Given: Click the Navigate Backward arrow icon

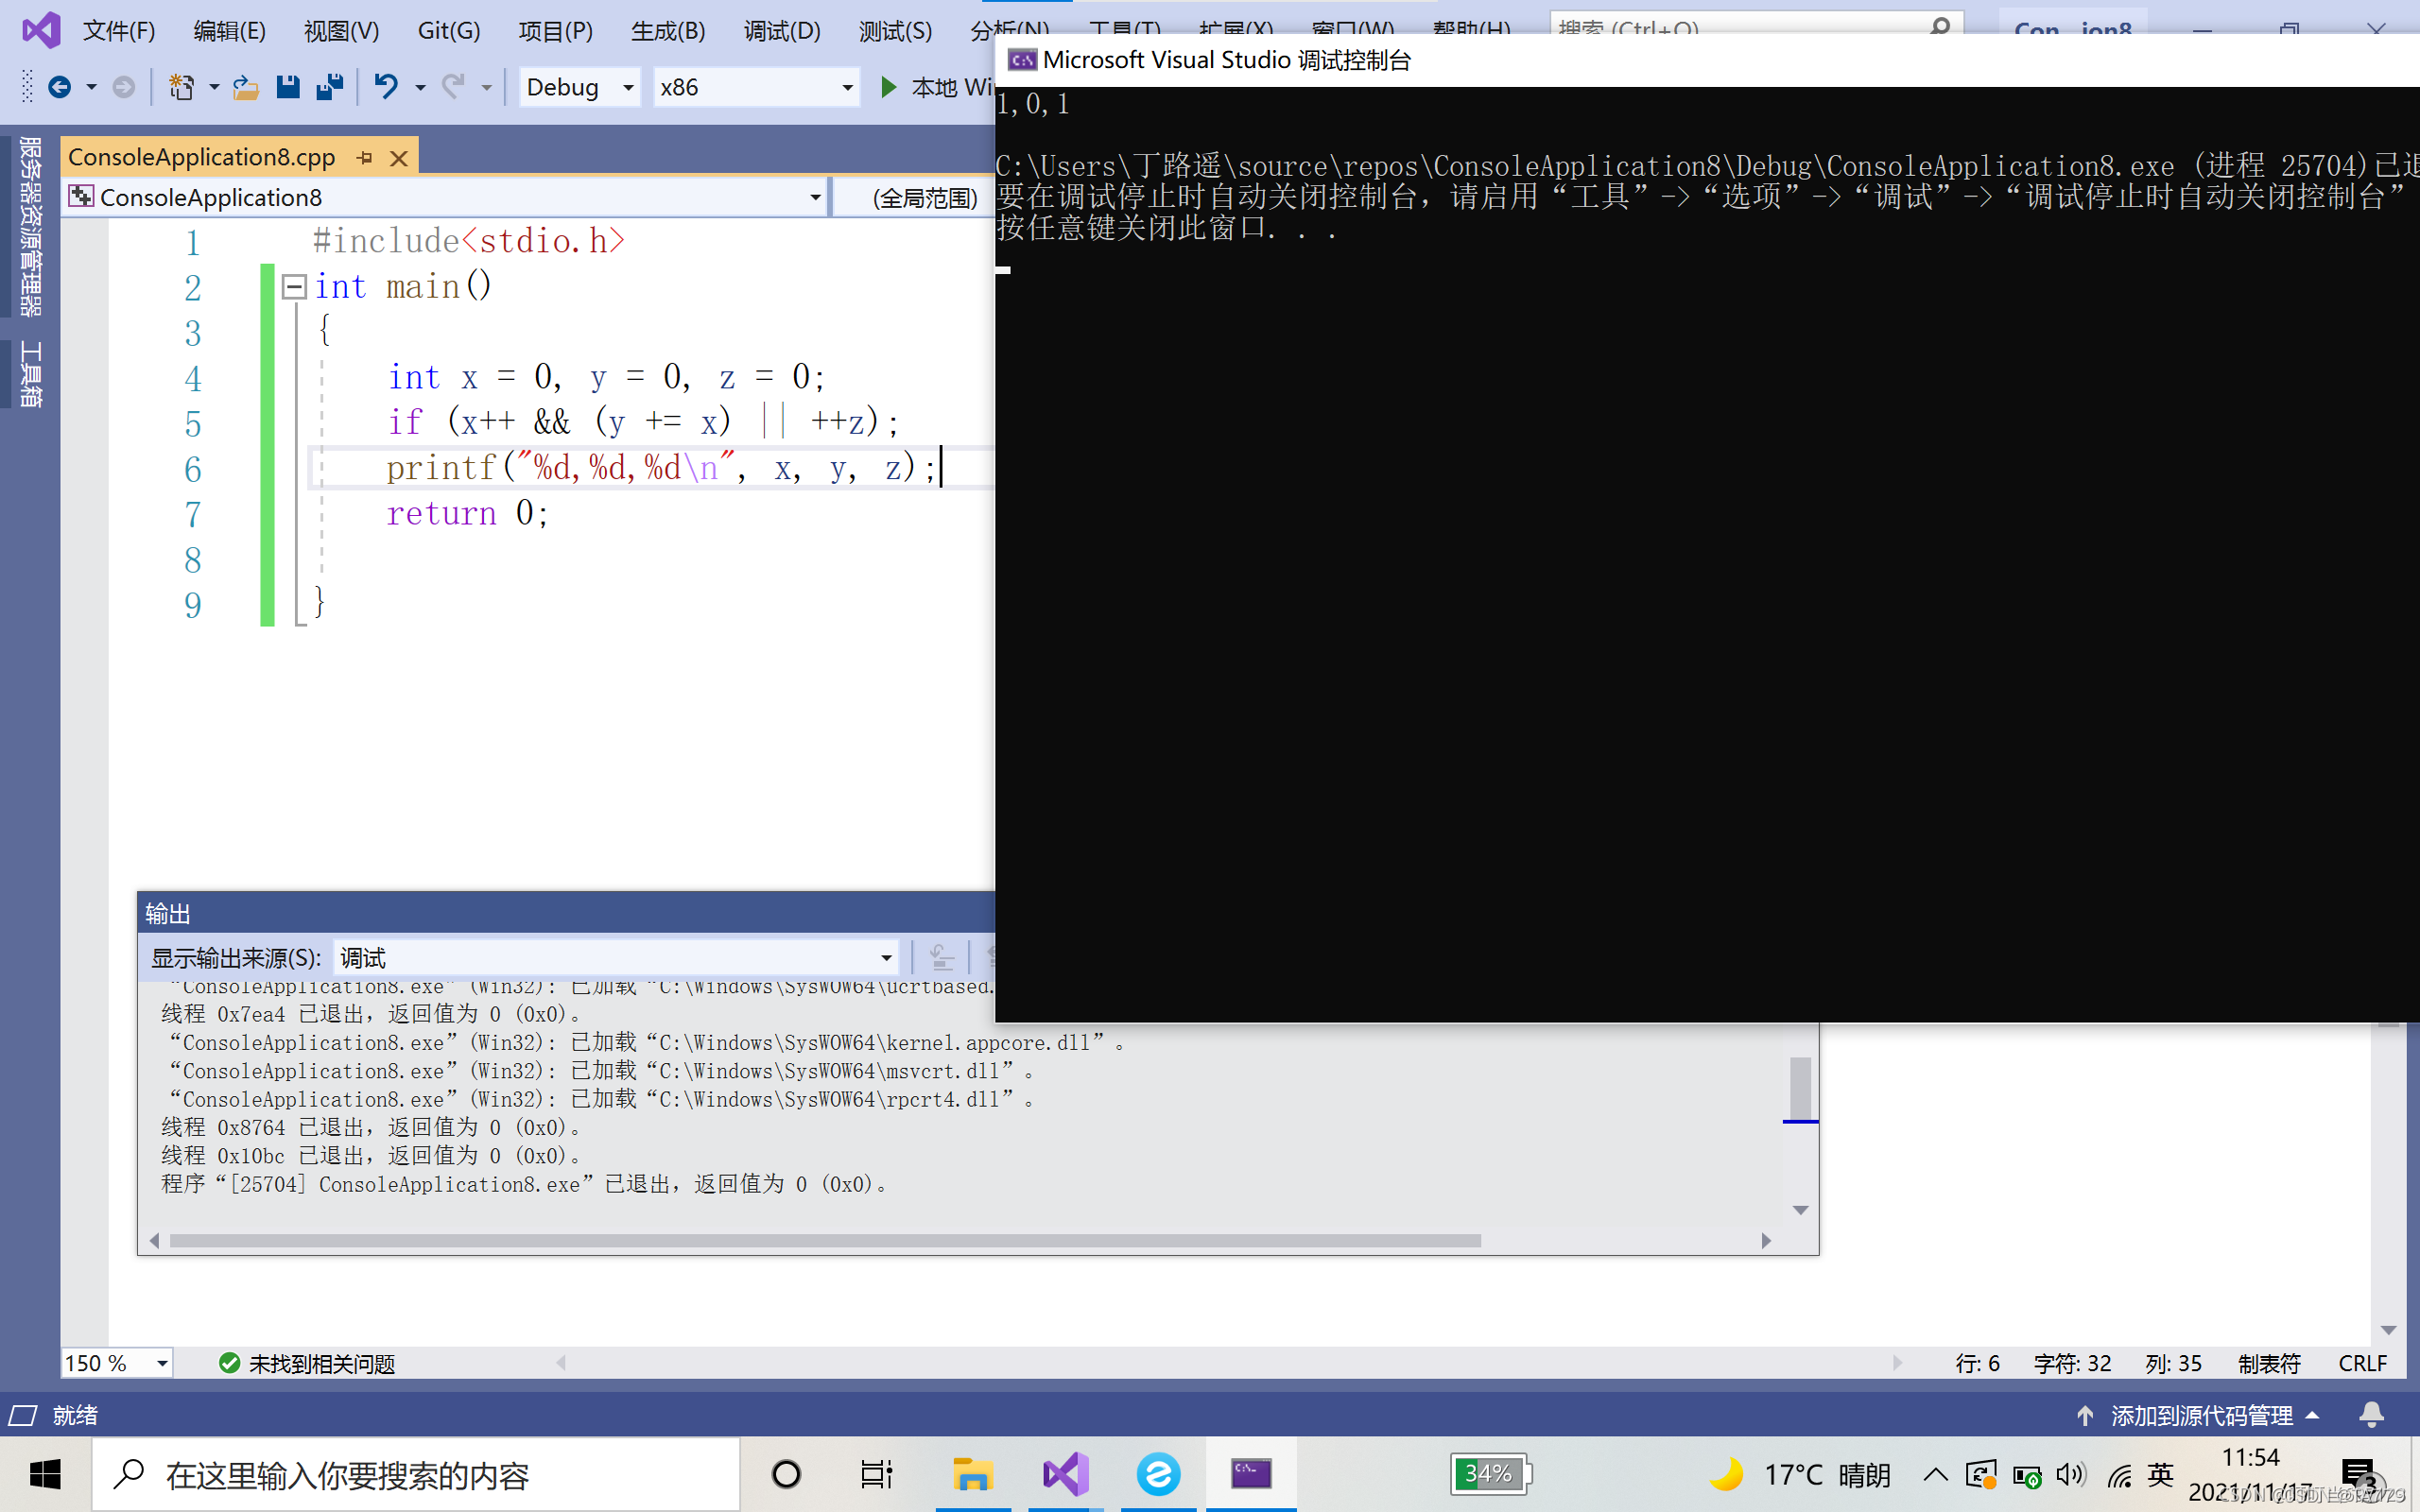Looking at the screenshot, I should tap(59, 88).
